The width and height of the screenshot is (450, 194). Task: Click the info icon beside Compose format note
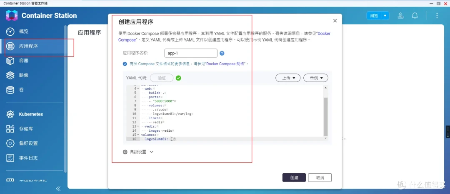click(125, 64)
